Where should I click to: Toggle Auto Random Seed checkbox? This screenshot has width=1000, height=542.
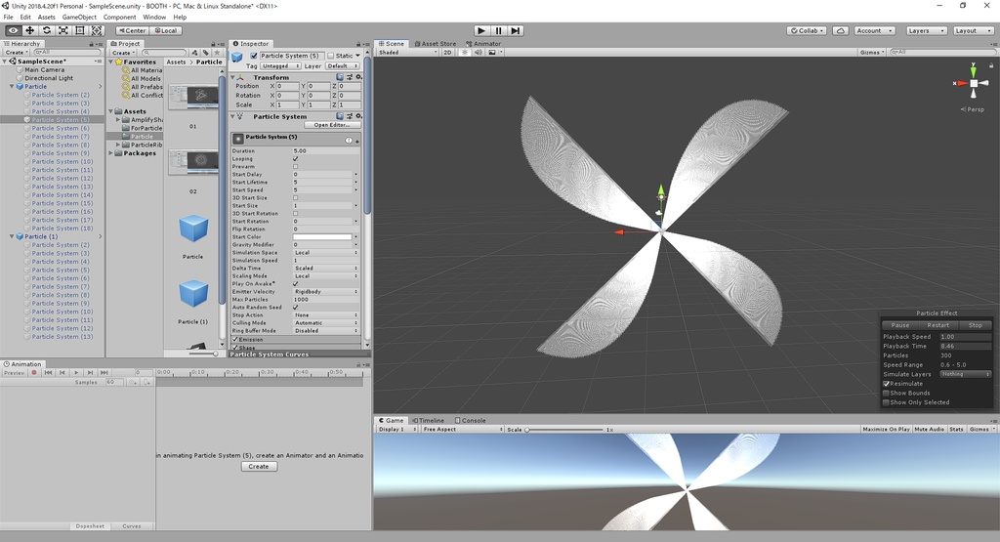[295, 308]
